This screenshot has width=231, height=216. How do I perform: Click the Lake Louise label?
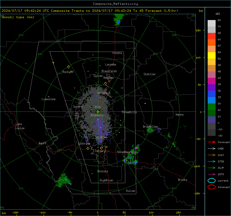click(20, 126)
